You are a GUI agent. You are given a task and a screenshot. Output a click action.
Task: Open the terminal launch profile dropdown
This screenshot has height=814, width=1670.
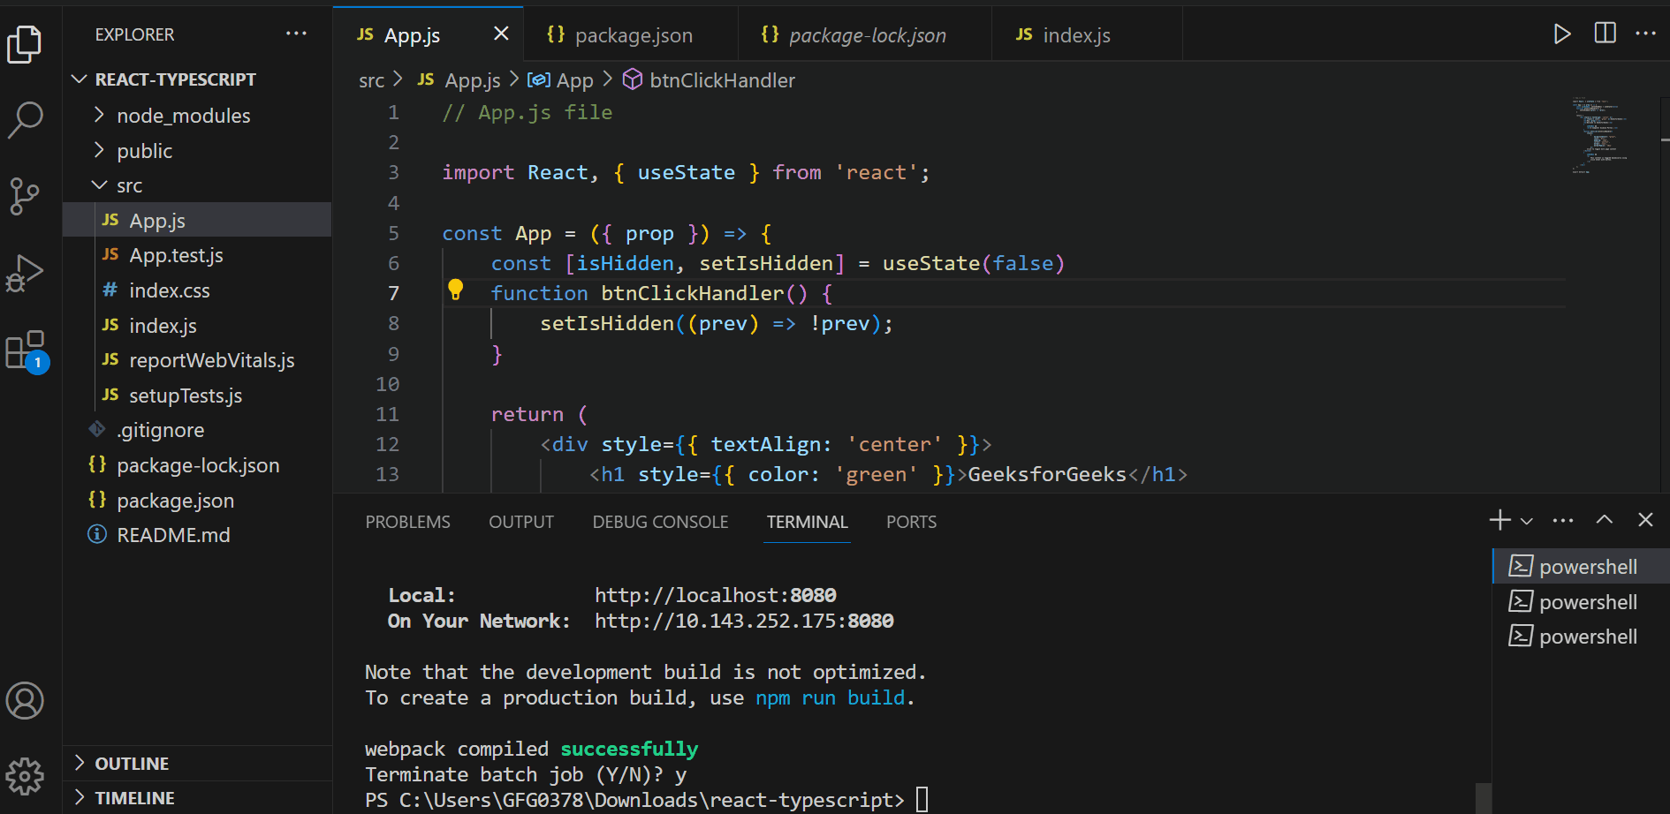tap(1528, 520)
